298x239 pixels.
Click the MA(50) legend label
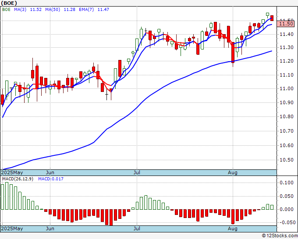coord(53,10)
